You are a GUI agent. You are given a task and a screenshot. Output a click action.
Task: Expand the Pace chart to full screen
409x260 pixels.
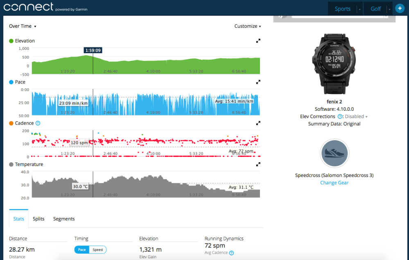pyautogui.click(x=258, y=82)
